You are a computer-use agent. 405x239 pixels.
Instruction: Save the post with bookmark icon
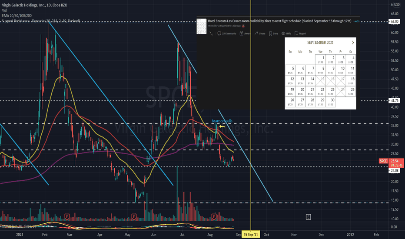tap(273, 33)
